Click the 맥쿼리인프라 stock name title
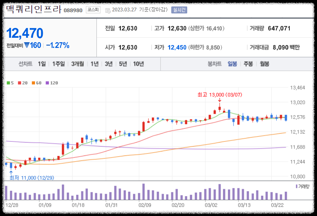 [33, 9]
